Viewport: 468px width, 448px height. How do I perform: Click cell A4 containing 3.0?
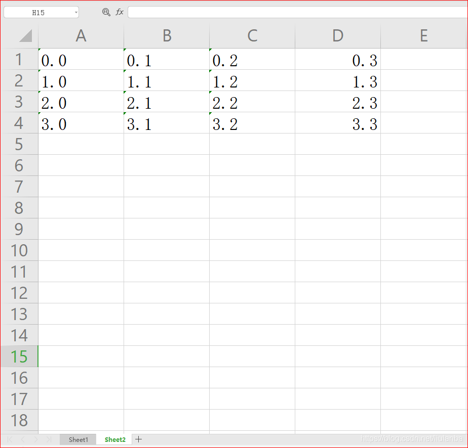point(81,123)
